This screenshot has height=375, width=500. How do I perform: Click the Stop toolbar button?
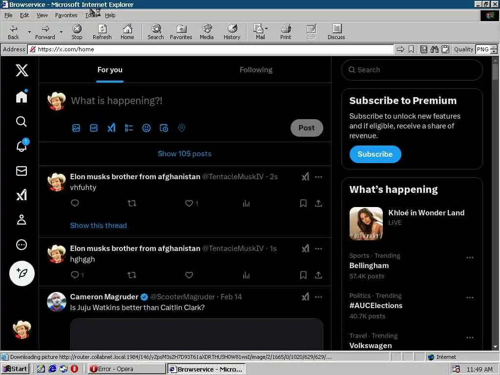(x=77, y=32)
